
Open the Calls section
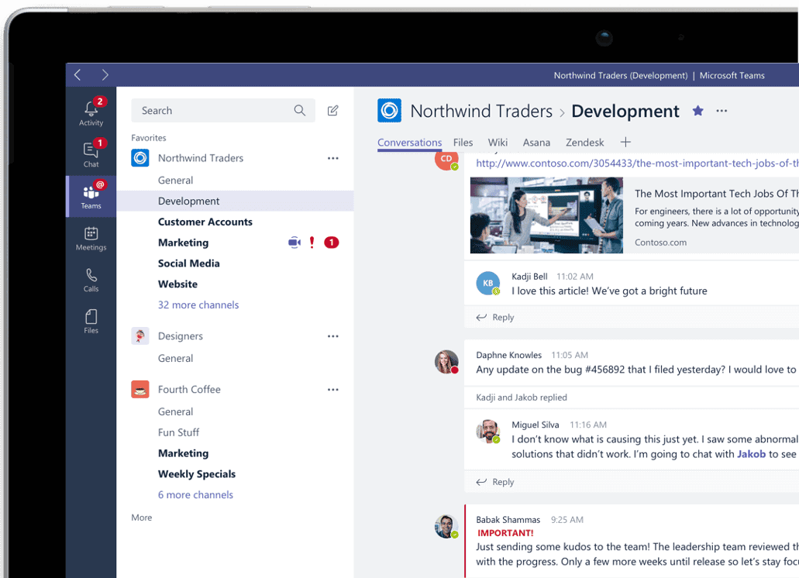[x=91, y=280]
